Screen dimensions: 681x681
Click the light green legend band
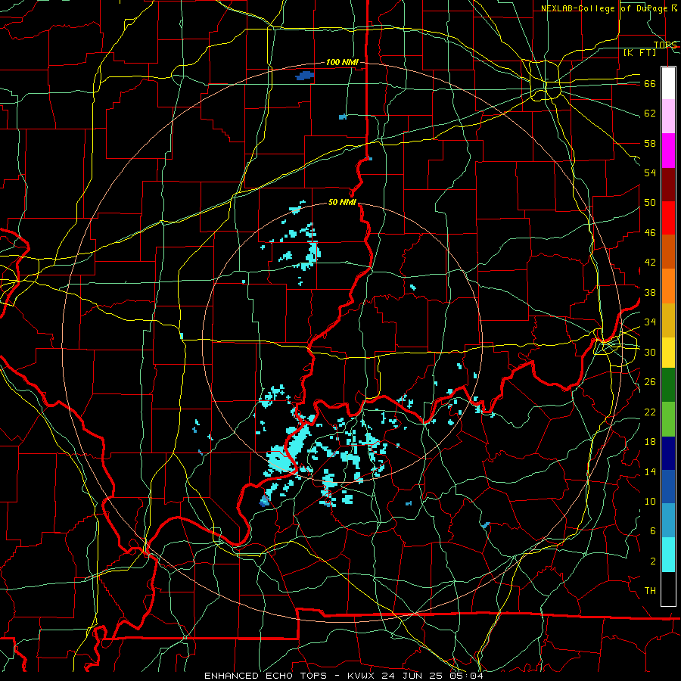[668, 418]
